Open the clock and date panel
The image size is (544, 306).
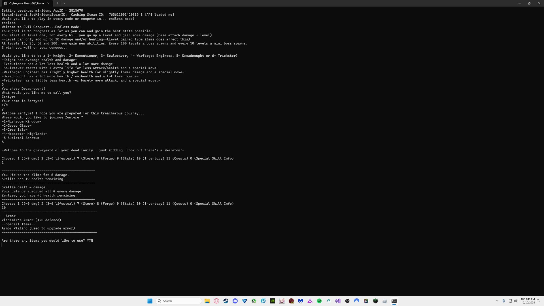(x=528, y=301)
